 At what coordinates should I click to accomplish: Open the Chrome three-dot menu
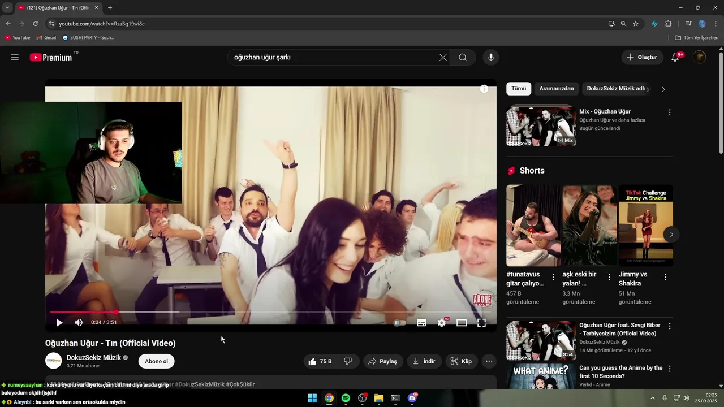coord(716,24)
